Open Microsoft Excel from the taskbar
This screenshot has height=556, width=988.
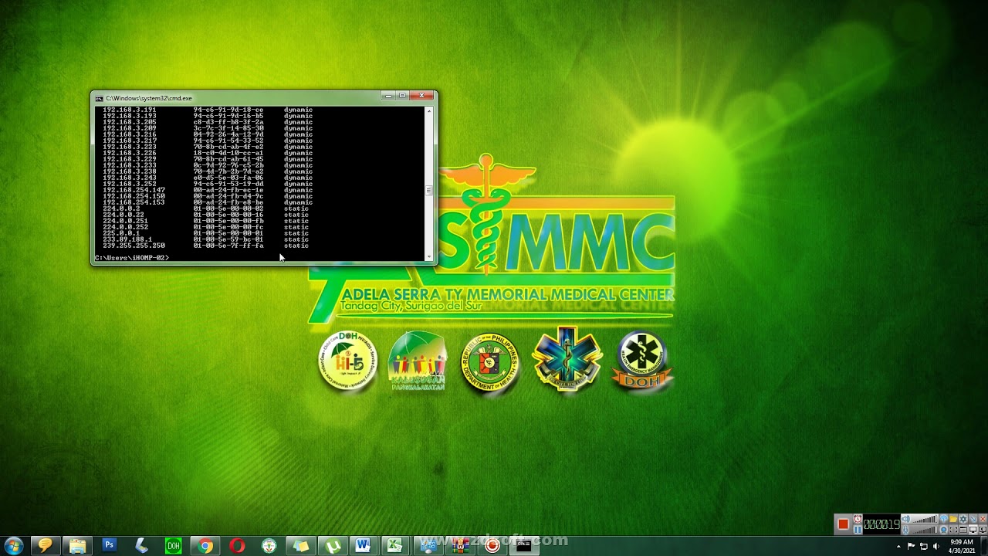pos(395,545)
